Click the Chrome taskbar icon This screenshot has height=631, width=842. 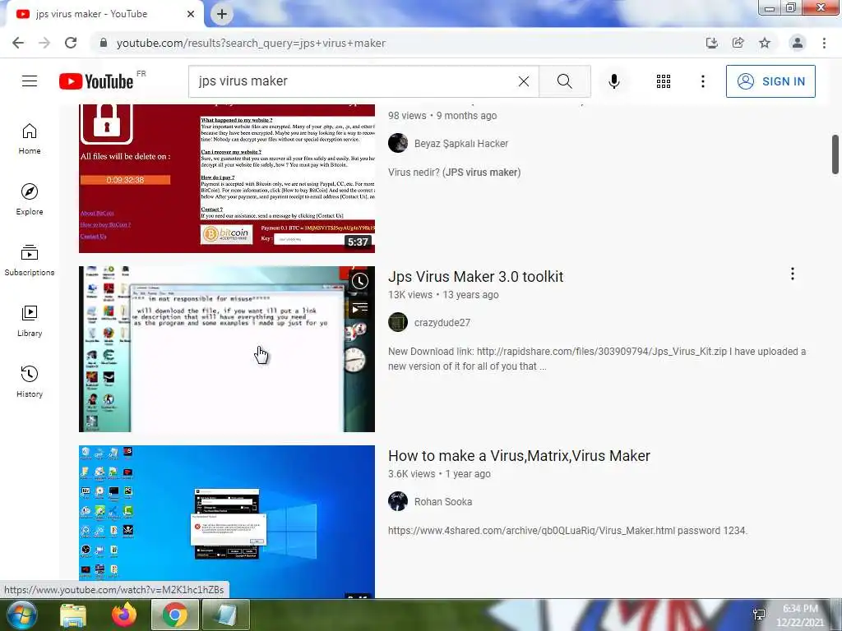(175, 615)
